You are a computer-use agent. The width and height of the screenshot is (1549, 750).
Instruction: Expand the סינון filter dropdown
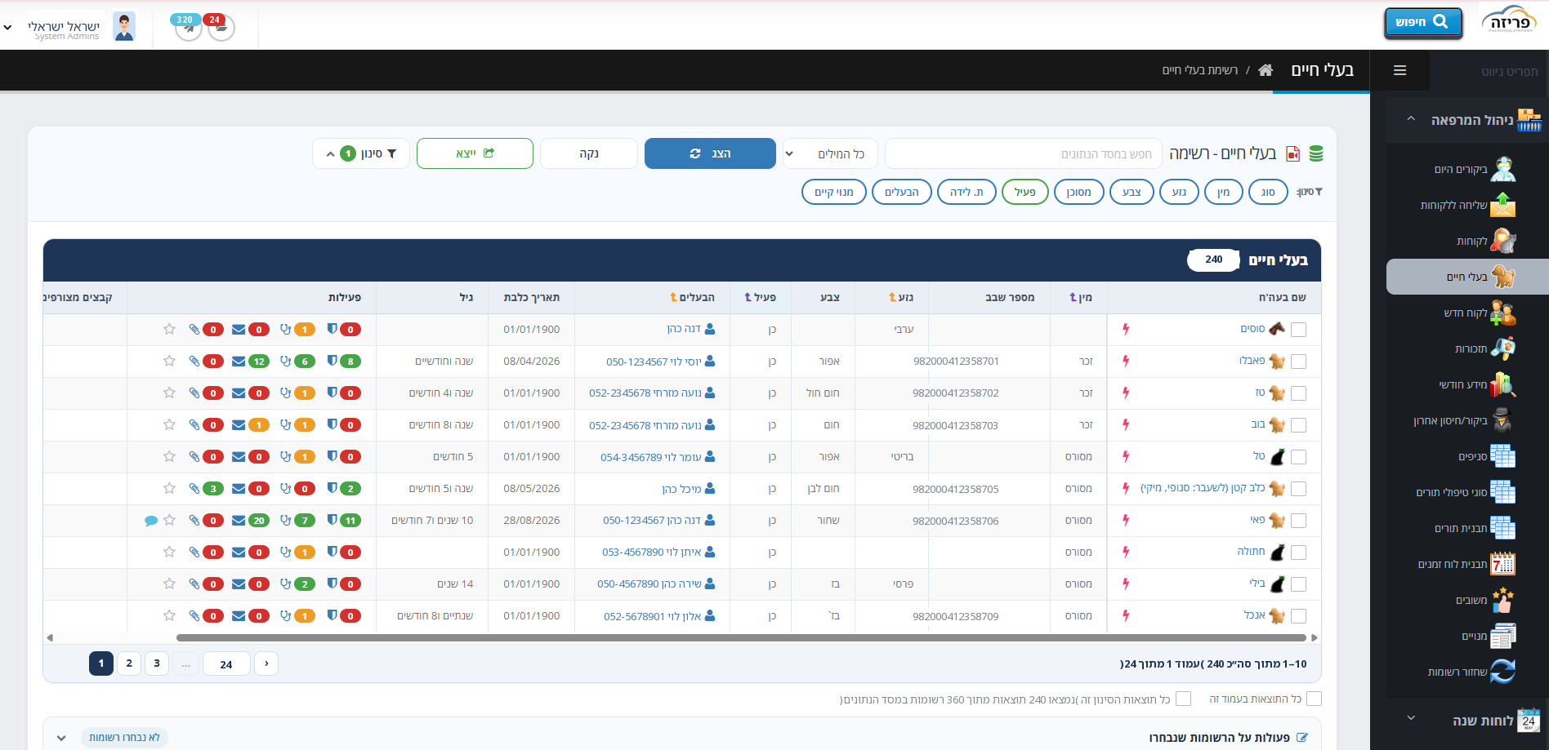[361, 153]
